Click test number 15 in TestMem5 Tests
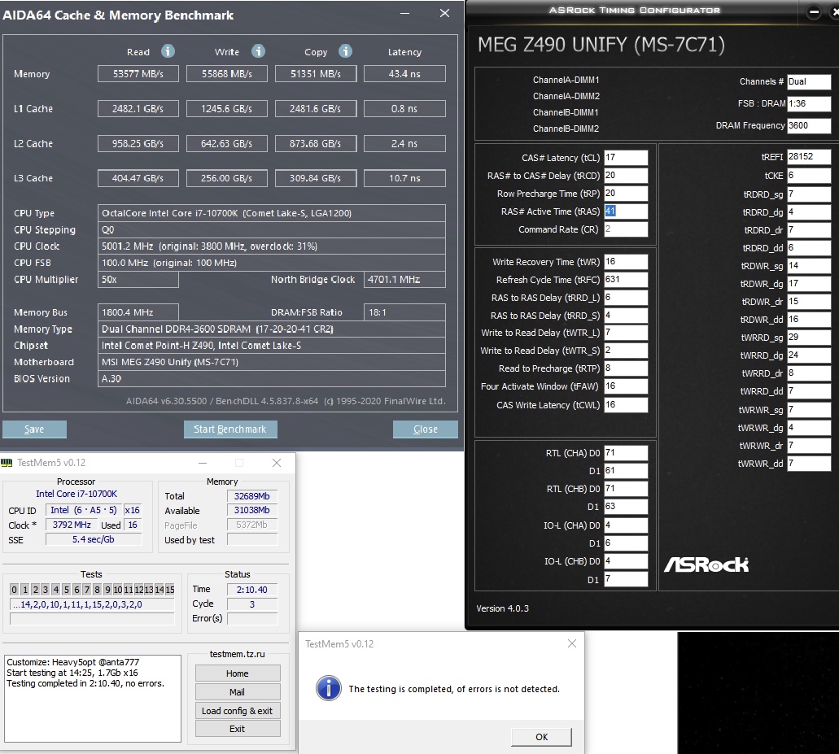Image resolution: width=839 pixels, height=754 pixels. (169, 590)
